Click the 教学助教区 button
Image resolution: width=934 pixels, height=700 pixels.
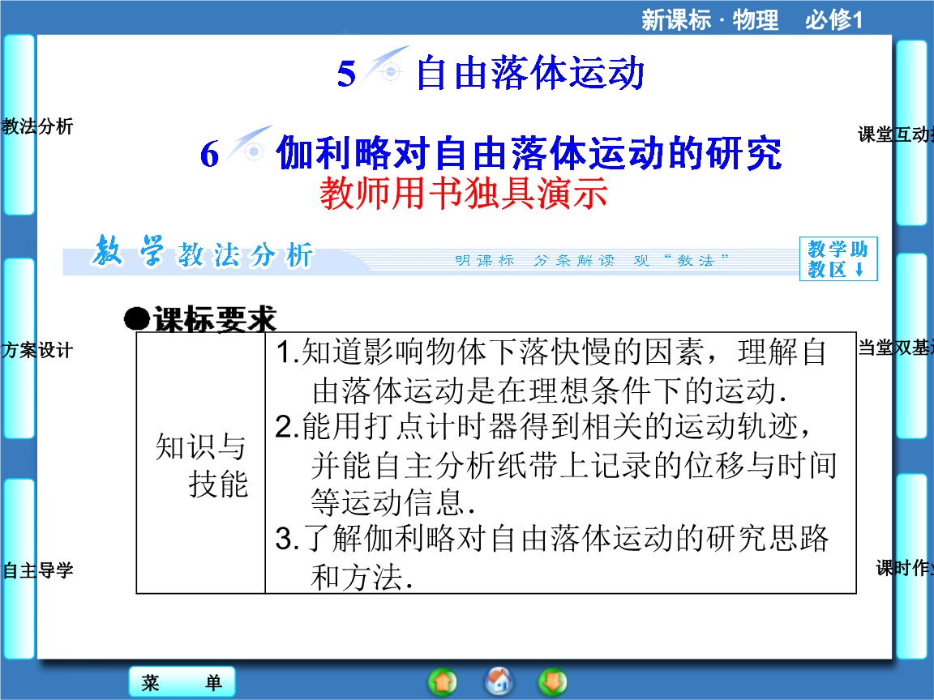tap(838, 259)
